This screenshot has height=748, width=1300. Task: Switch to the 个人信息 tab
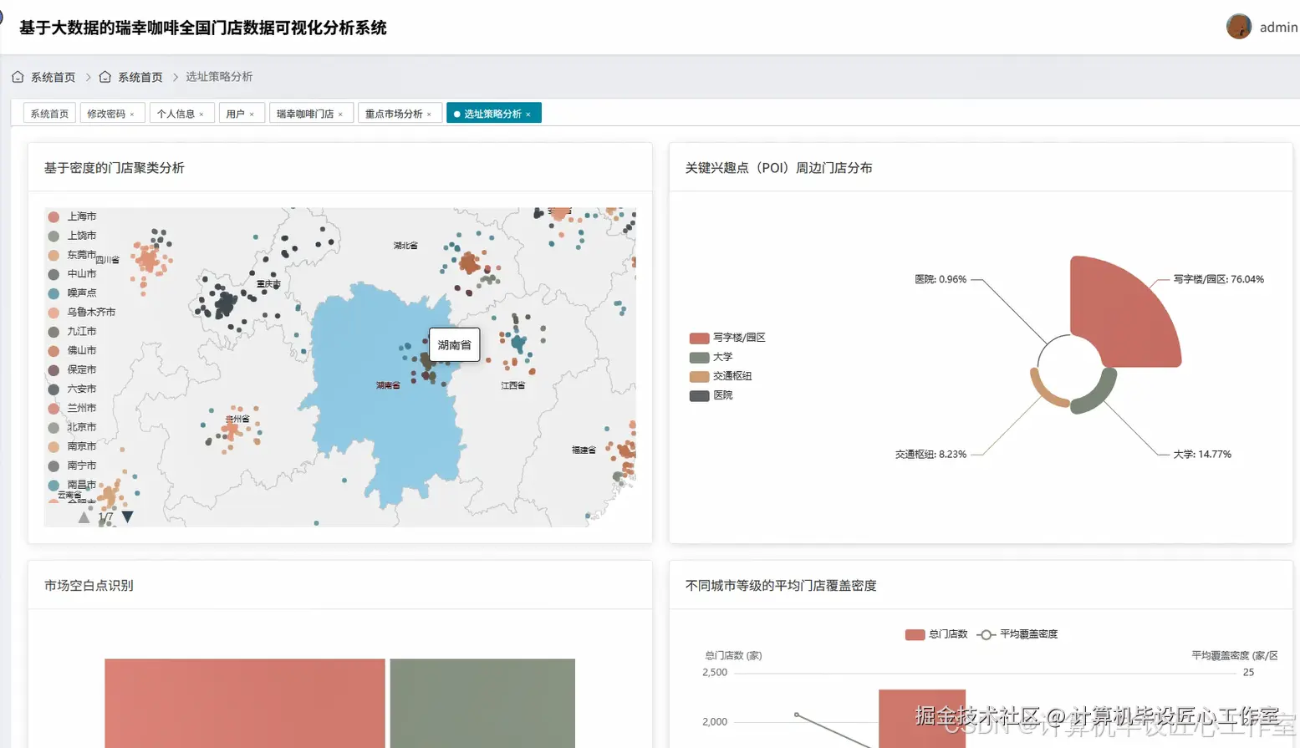(x=182, y=114)
